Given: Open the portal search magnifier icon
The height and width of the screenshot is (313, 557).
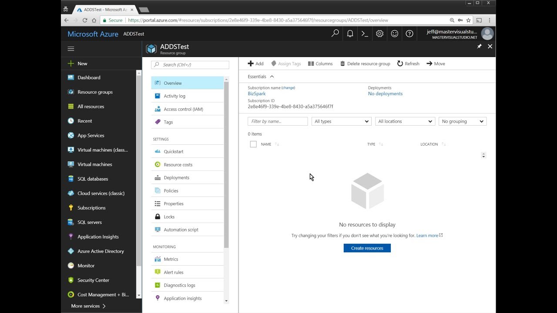Looking at the screenshot, I should pos(335,33).
